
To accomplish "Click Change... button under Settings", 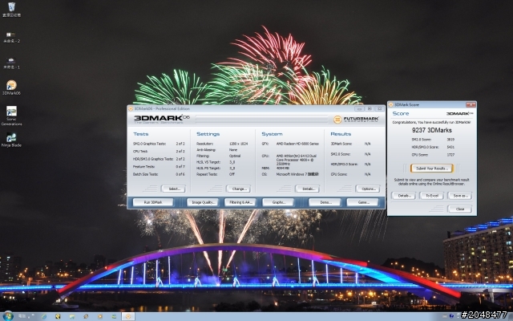I will [238, 189].
